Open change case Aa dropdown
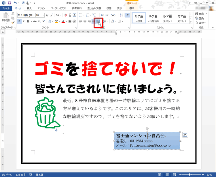This screenshot has height=177, width=216. 58,15
